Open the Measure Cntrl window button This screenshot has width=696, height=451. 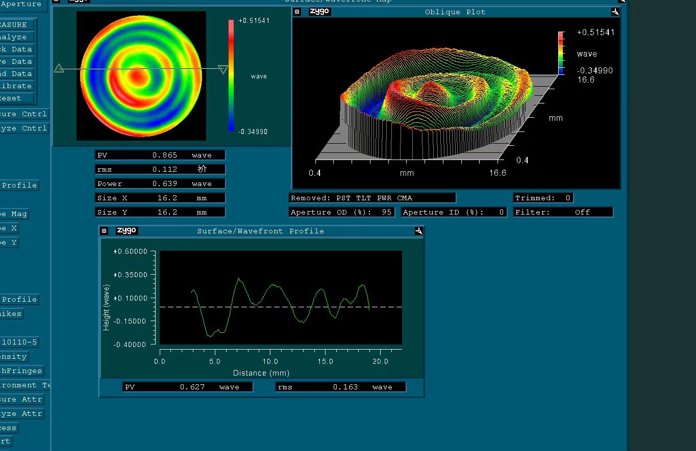point(23,114)
